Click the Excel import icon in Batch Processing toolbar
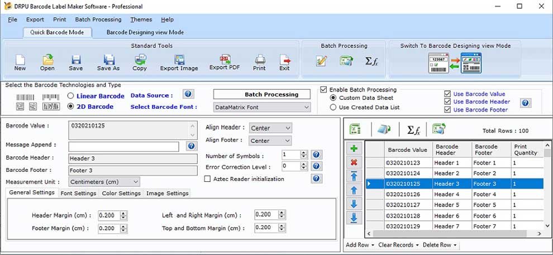The image size is (553, 255). point(346,61)
